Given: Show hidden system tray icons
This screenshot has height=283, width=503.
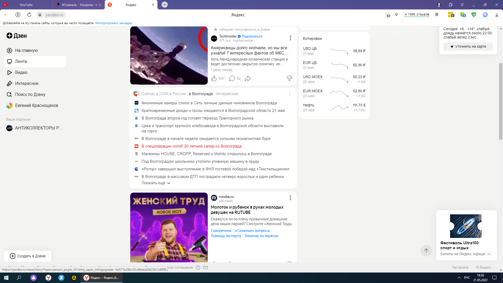Looking at the screenshot, I should click(x=459, y=278).
